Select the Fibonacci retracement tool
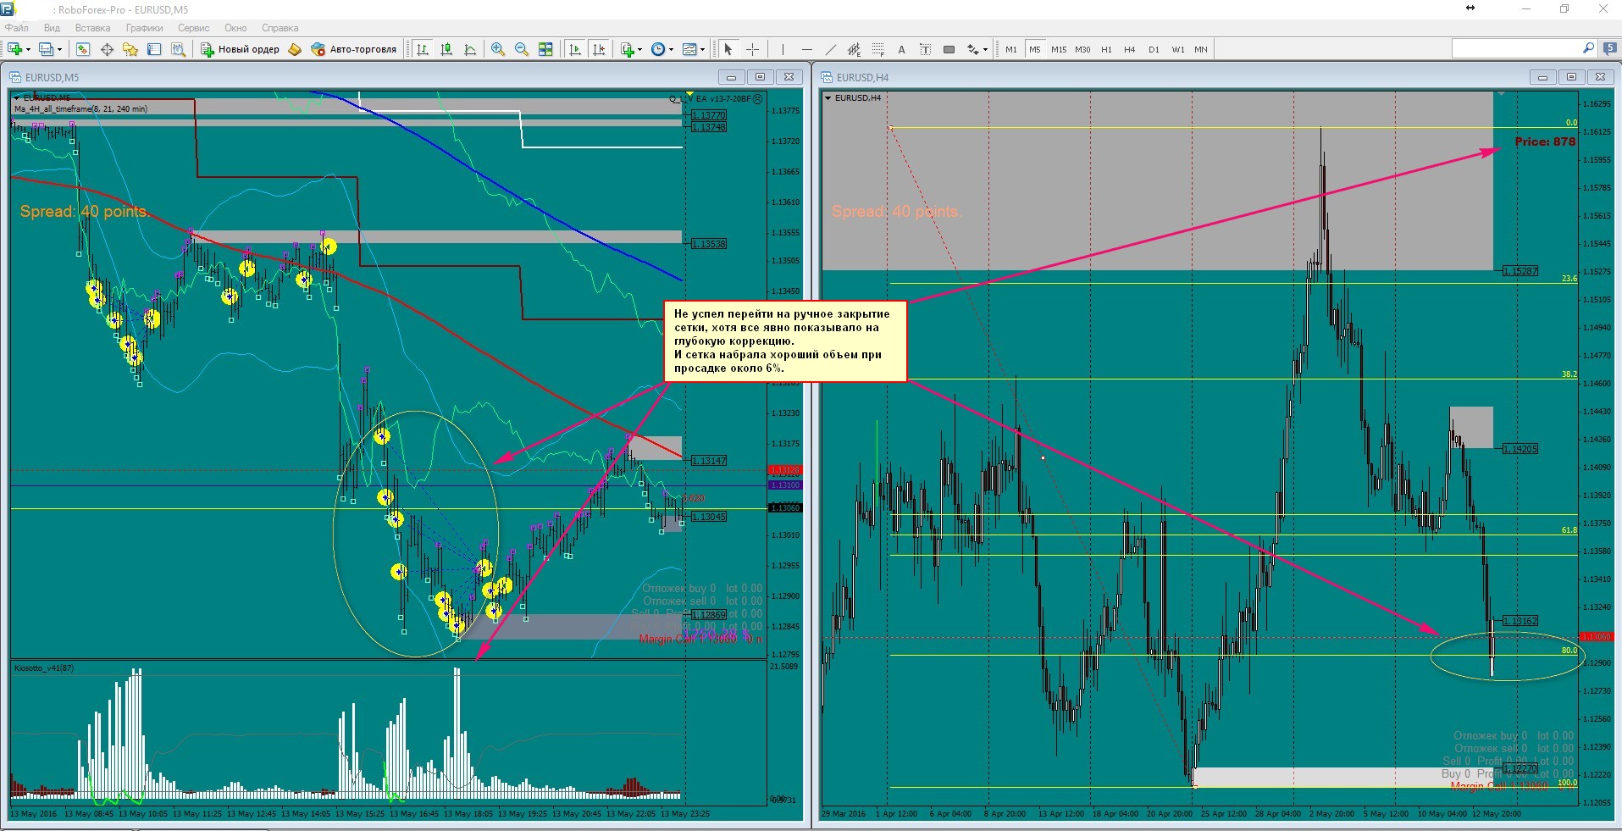The height and width of the screenshot is (831, 1622). 878,49
